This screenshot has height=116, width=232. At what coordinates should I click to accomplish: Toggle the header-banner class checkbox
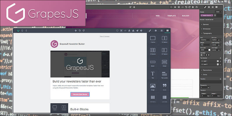[201, 15]
